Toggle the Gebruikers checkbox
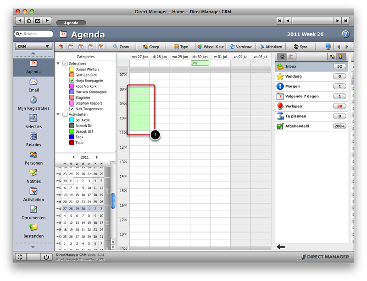This screenshot has height=281, width=367. click(x=65, y=64)
